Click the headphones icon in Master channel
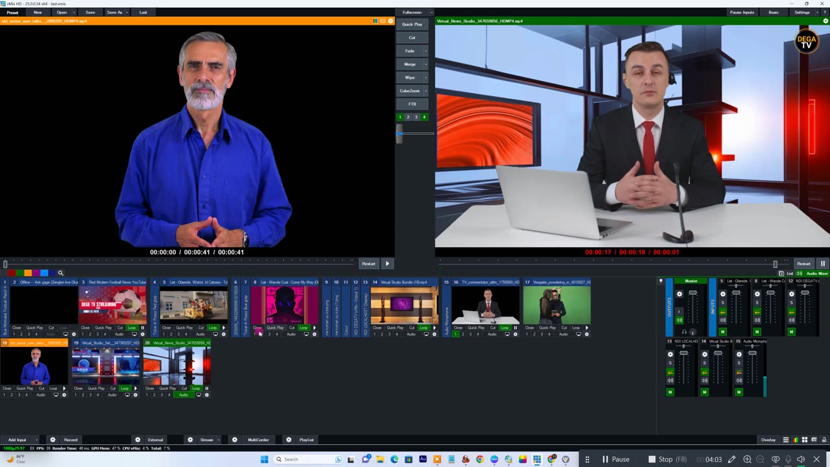The height and width of the screenshot is (467, 830). click(x=684, y=332)
